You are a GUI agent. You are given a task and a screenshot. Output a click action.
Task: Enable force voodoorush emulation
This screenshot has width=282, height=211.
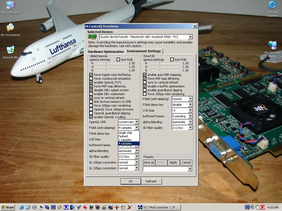click(x=91, y=79)
